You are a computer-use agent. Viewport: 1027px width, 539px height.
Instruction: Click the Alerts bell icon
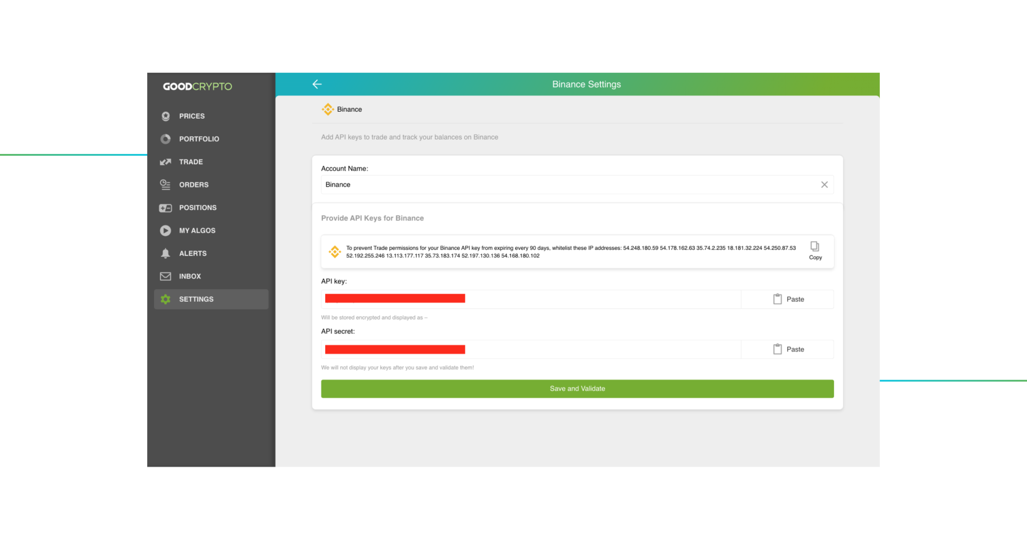coord(166,253)
